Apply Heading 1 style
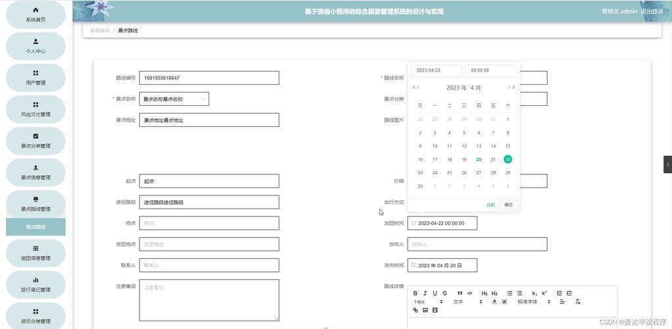The height and width of the screenshot is (329, 672). tap(485, 293)
